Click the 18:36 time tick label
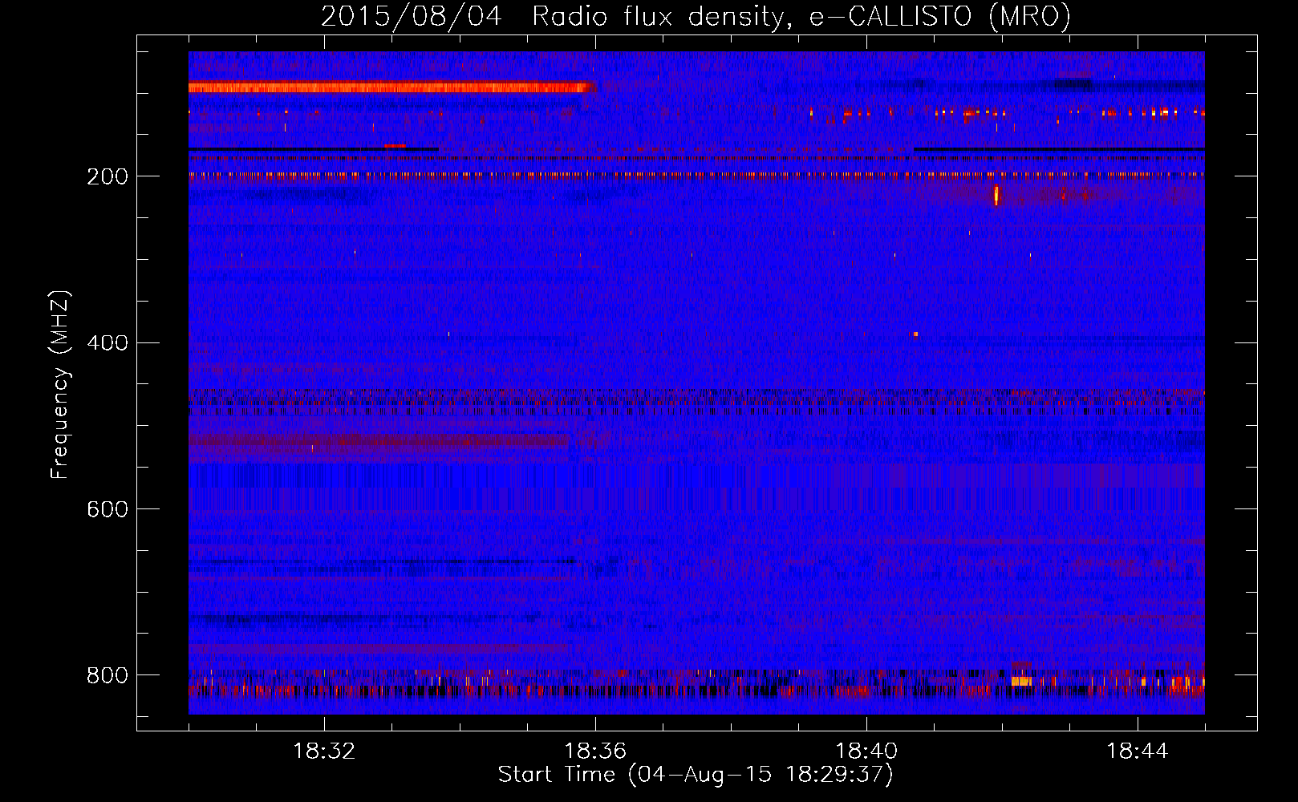 [595, 751]
